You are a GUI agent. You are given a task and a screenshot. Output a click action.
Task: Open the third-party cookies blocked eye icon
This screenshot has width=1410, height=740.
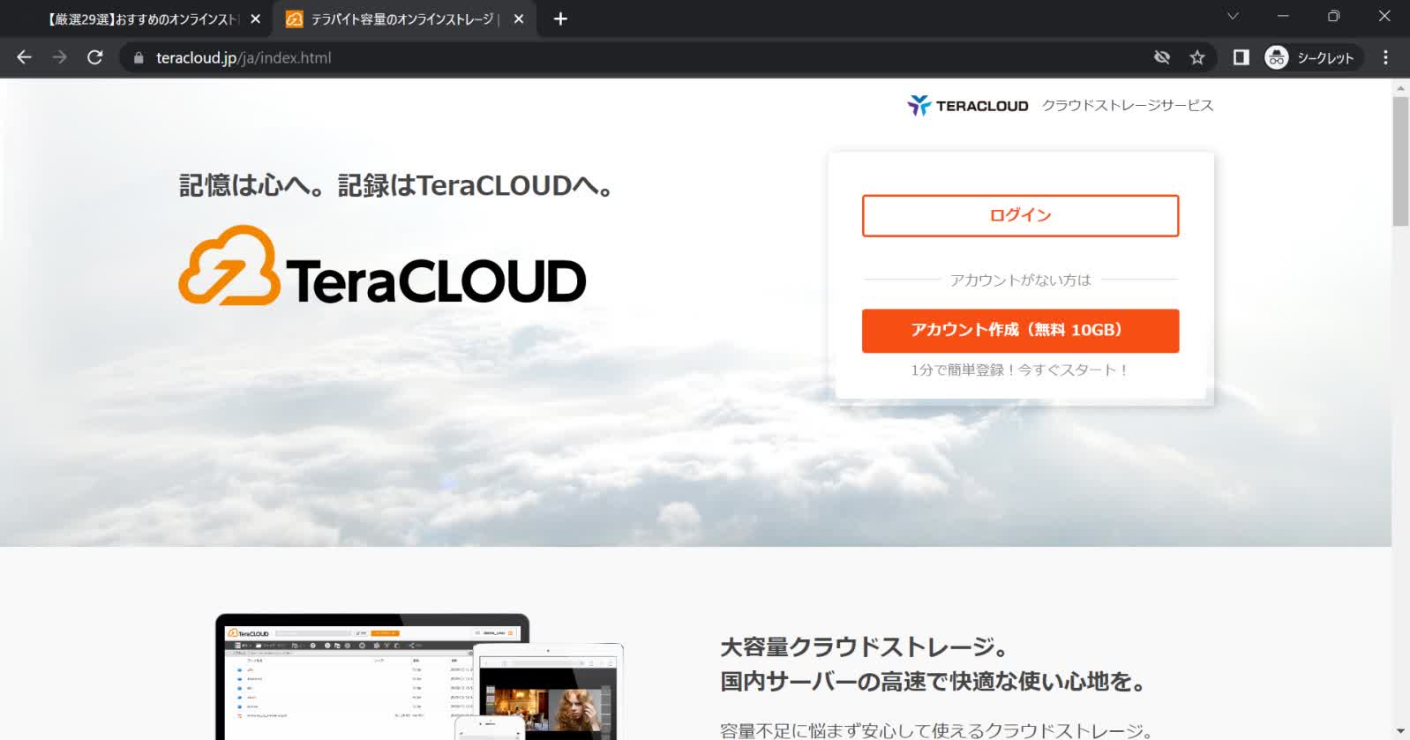coord(1162,57)
